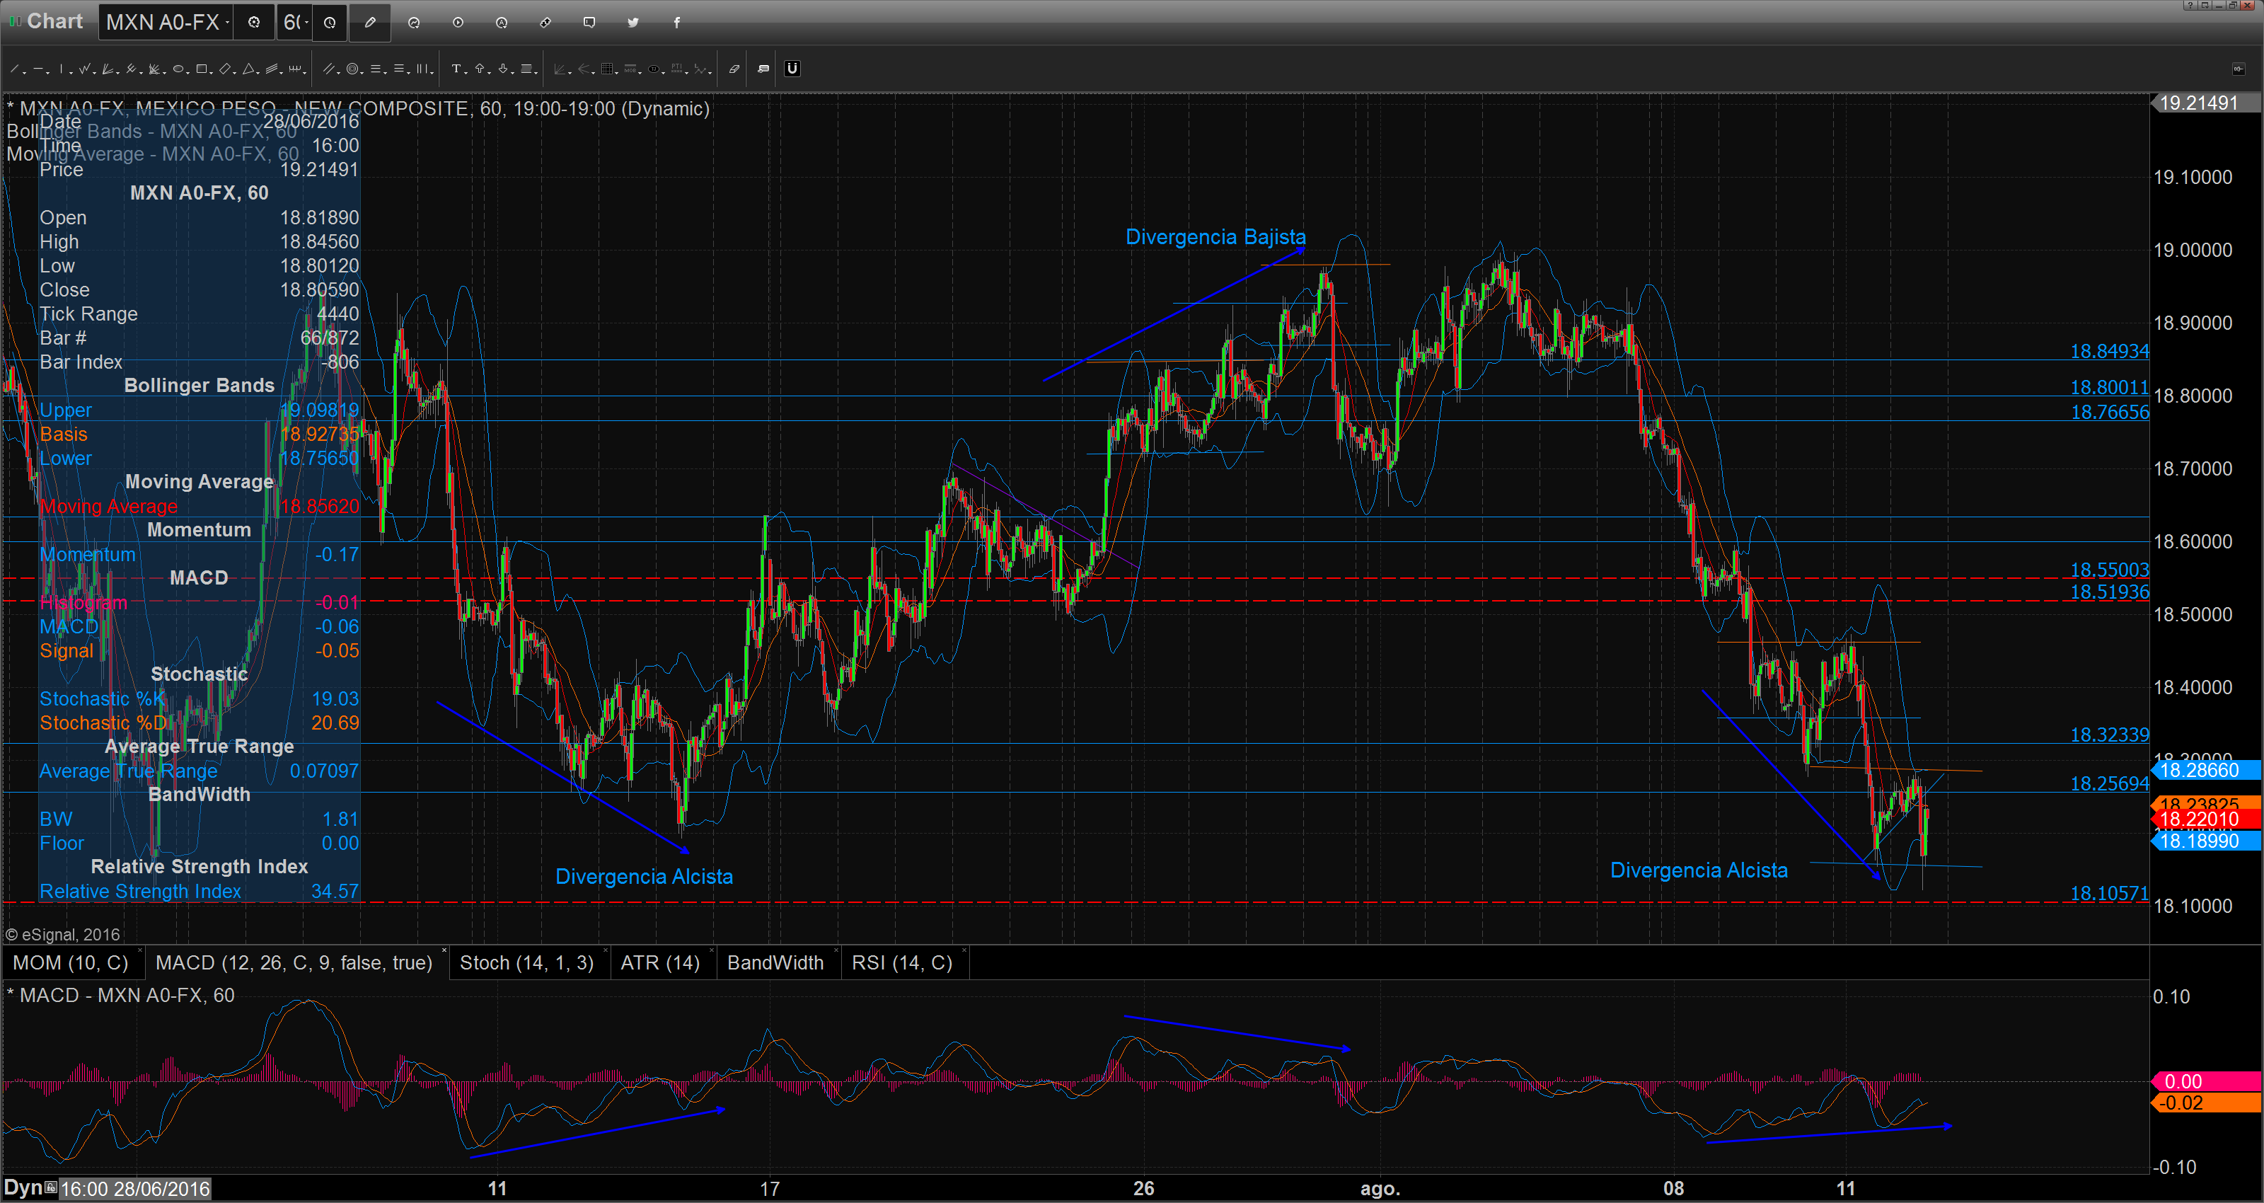This screenshot has width=2264, height=1203.
Task: Open the symbol settings gear menu
Action: 254,22
